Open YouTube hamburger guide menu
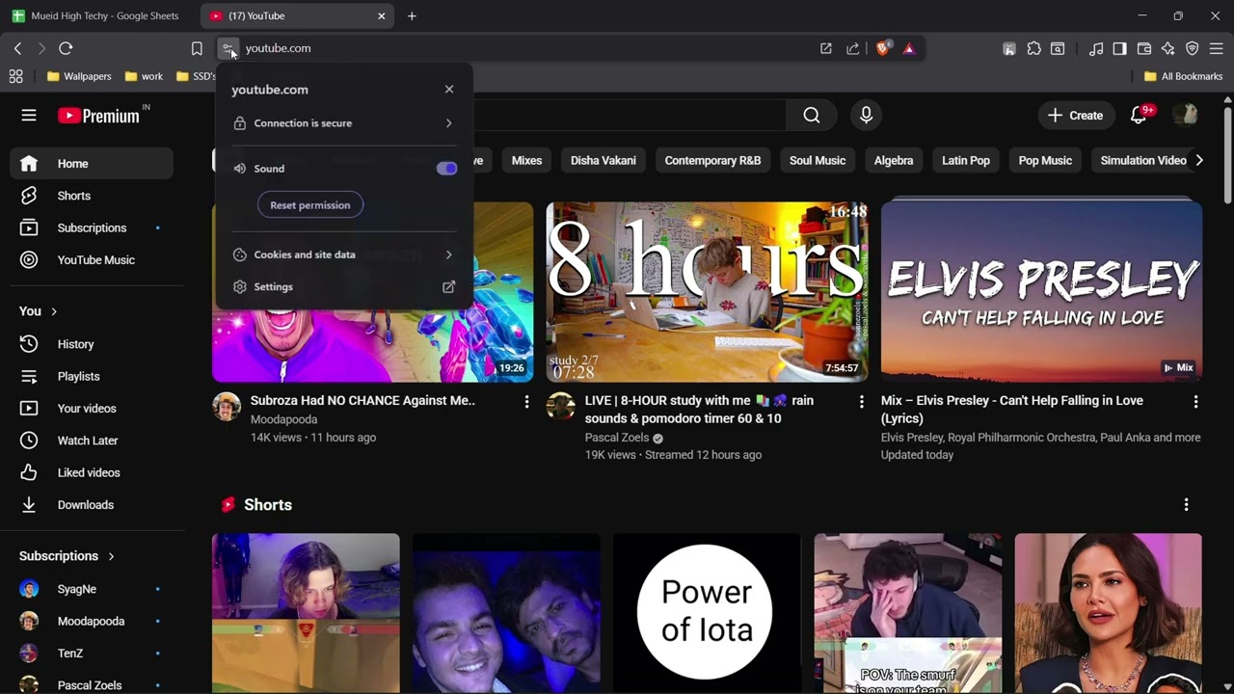 coord(29,115)
